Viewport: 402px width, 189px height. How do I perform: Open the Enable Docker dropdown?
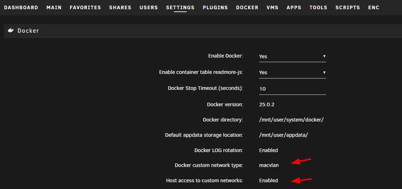293,56
